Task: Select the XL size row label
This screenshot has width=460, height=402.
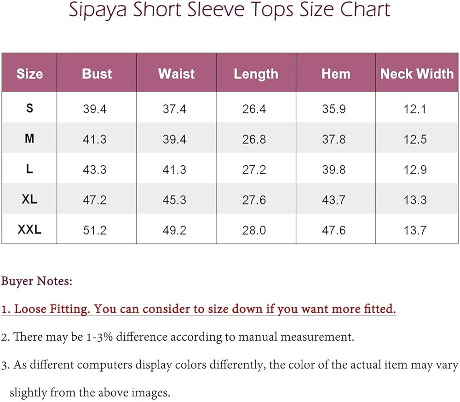Action: 29,199
